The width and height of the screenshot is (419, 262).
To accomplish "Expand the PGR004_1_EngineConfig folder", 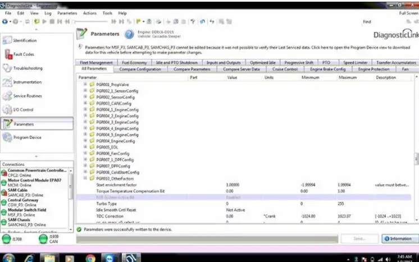I will tap(85, 110).
